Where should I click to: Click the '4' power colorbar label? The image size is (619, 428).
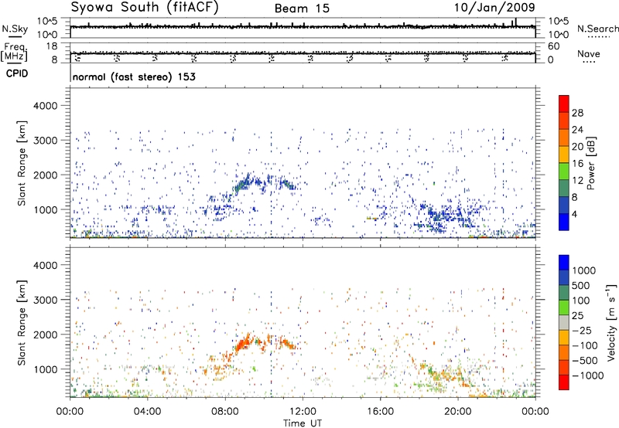pos(574,214)
